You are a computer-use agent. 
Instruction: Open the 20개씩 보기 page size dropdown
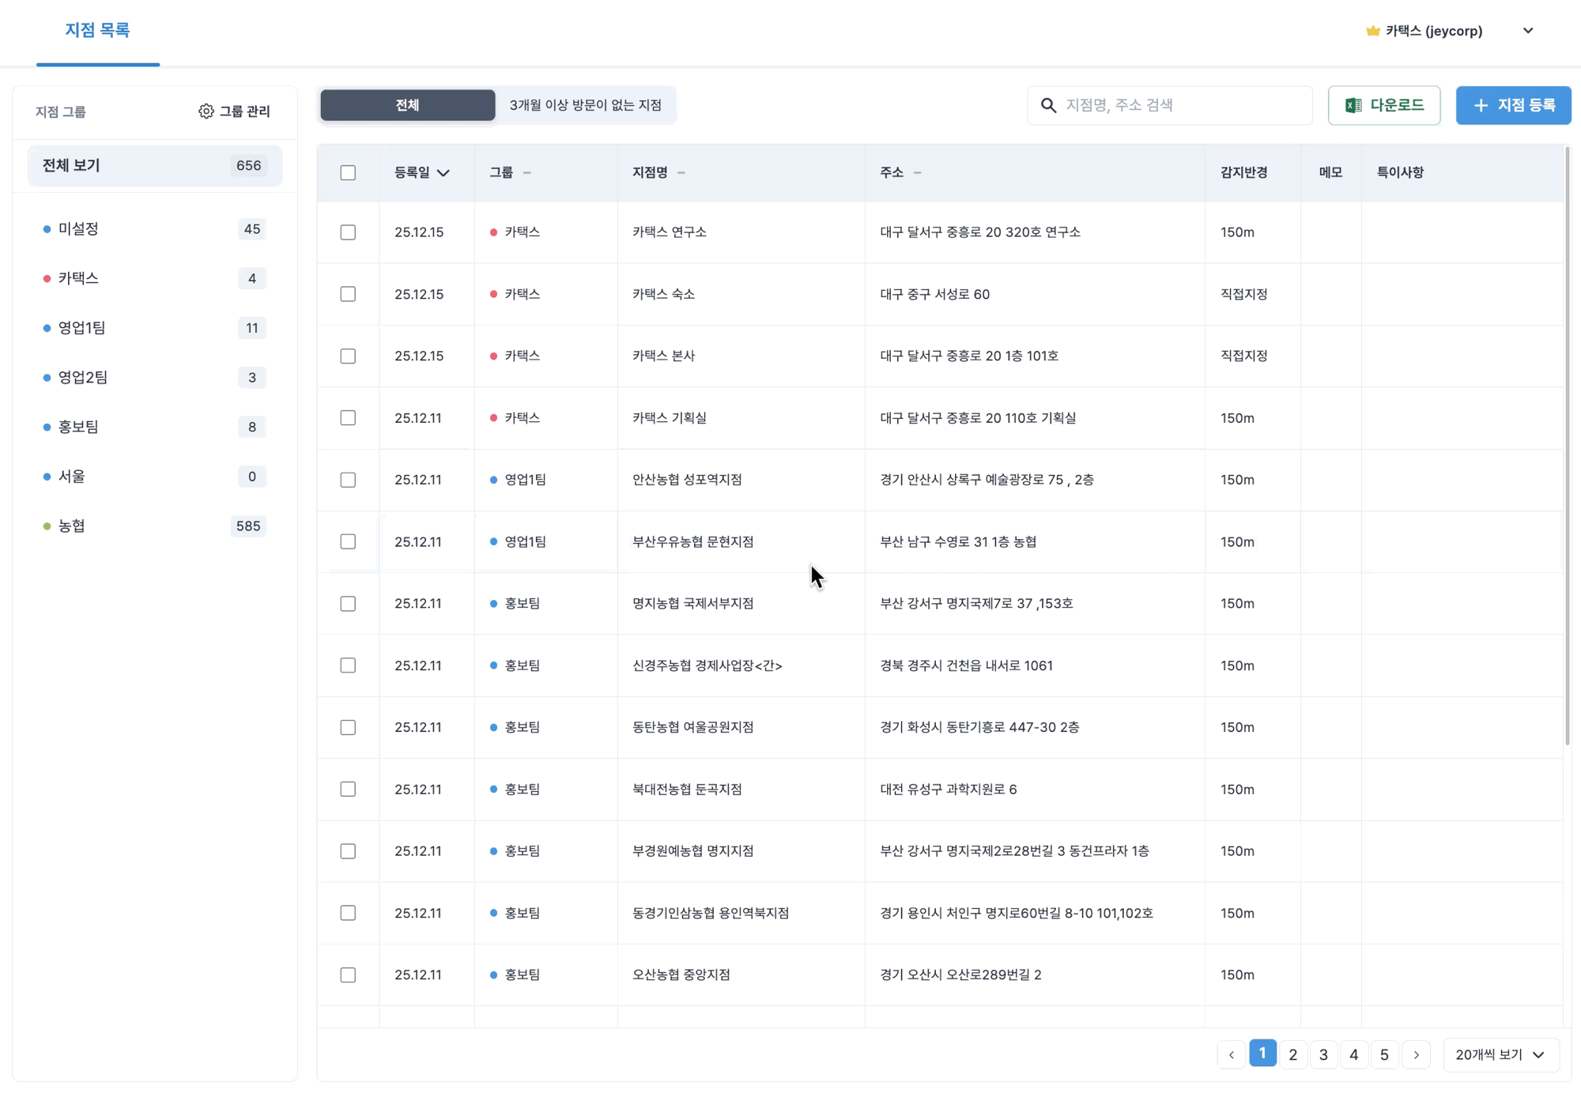click(x=1500, y=1054)
